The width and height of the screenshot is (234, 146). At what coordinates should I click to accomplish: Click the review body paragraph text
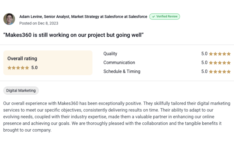click(117, 117)
